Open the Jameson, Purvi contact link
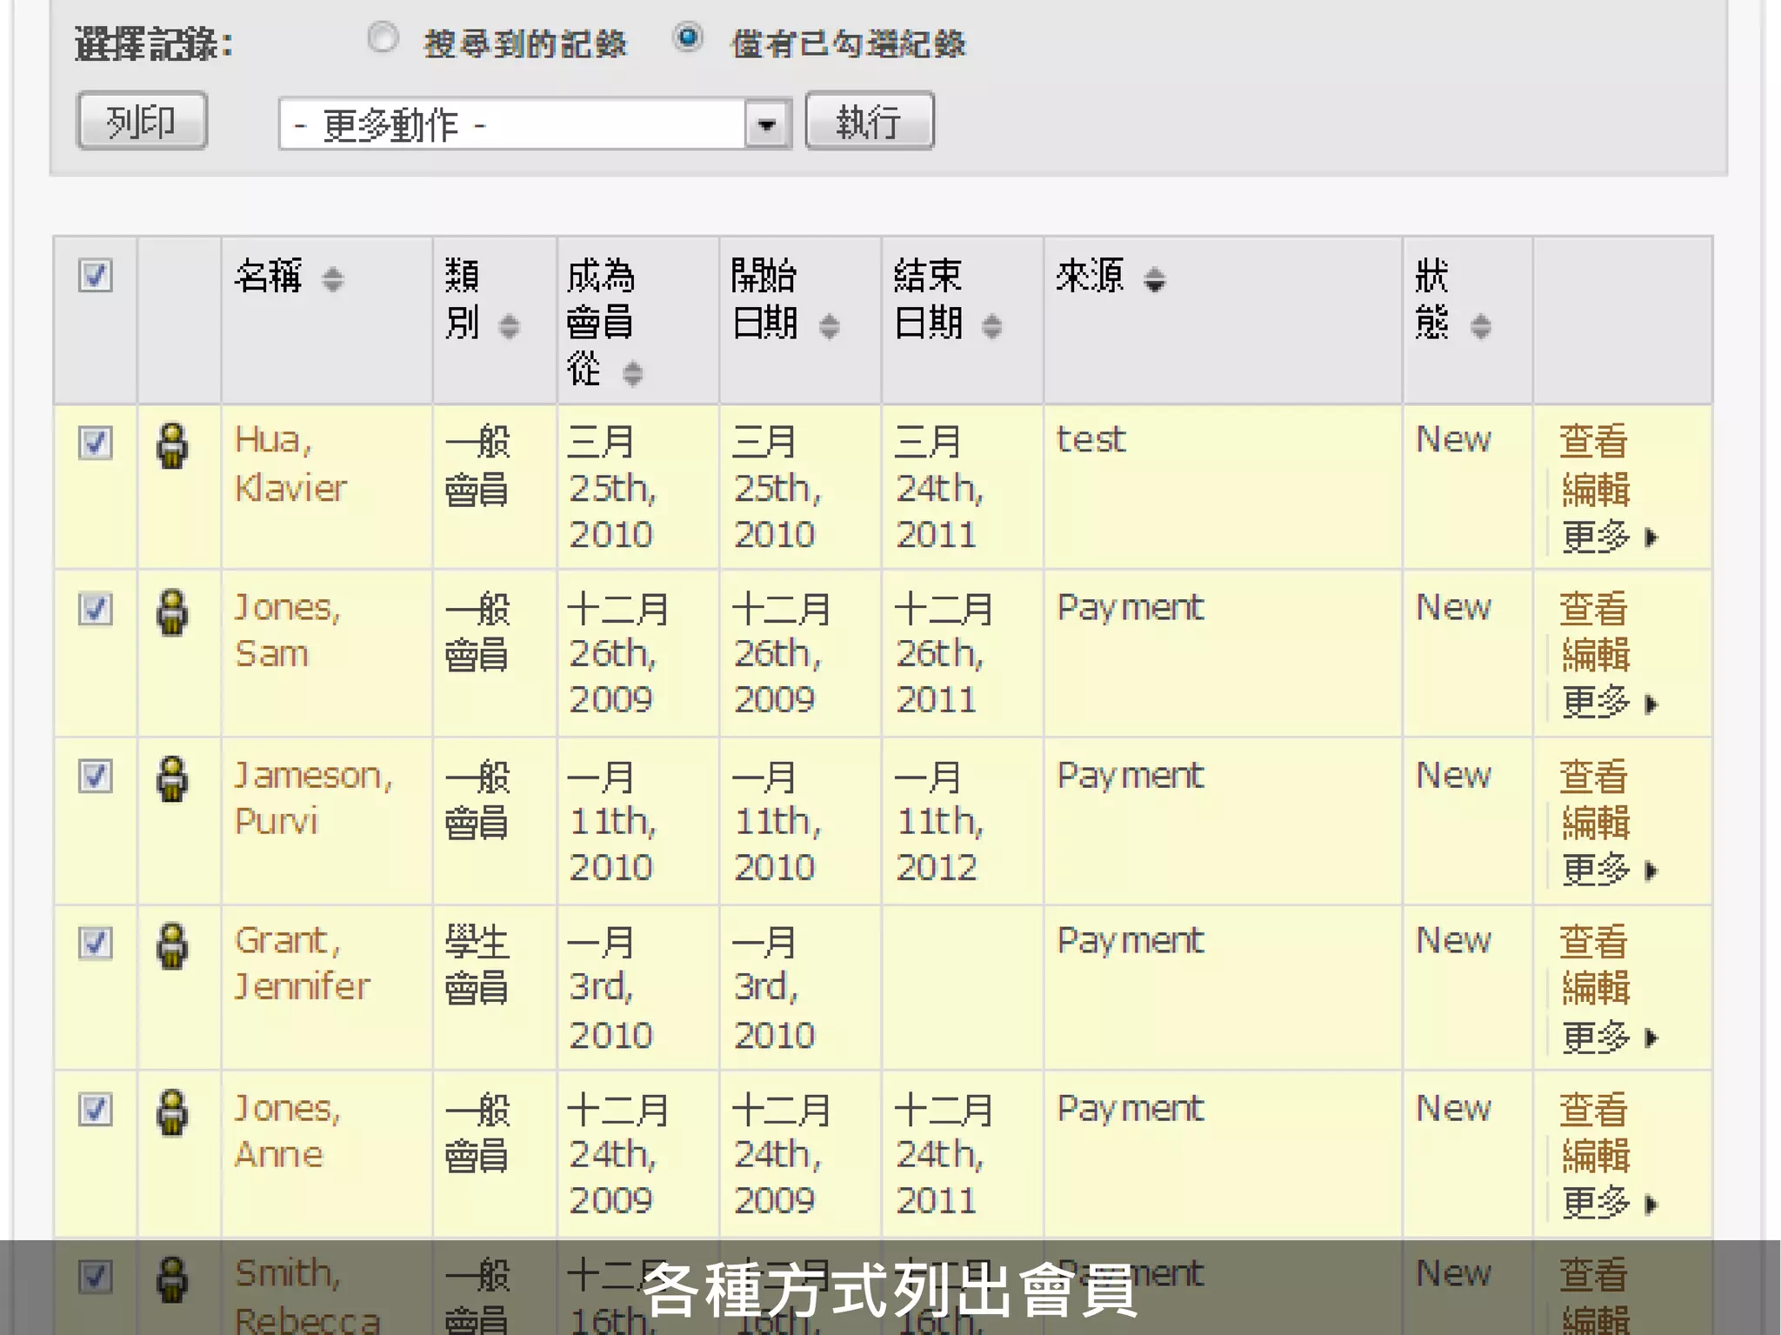1781x1335 pixels. pyautogui.click(x=313, y=798)
